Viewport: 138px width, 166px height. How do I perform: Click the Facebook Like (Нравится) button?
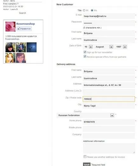24,29
